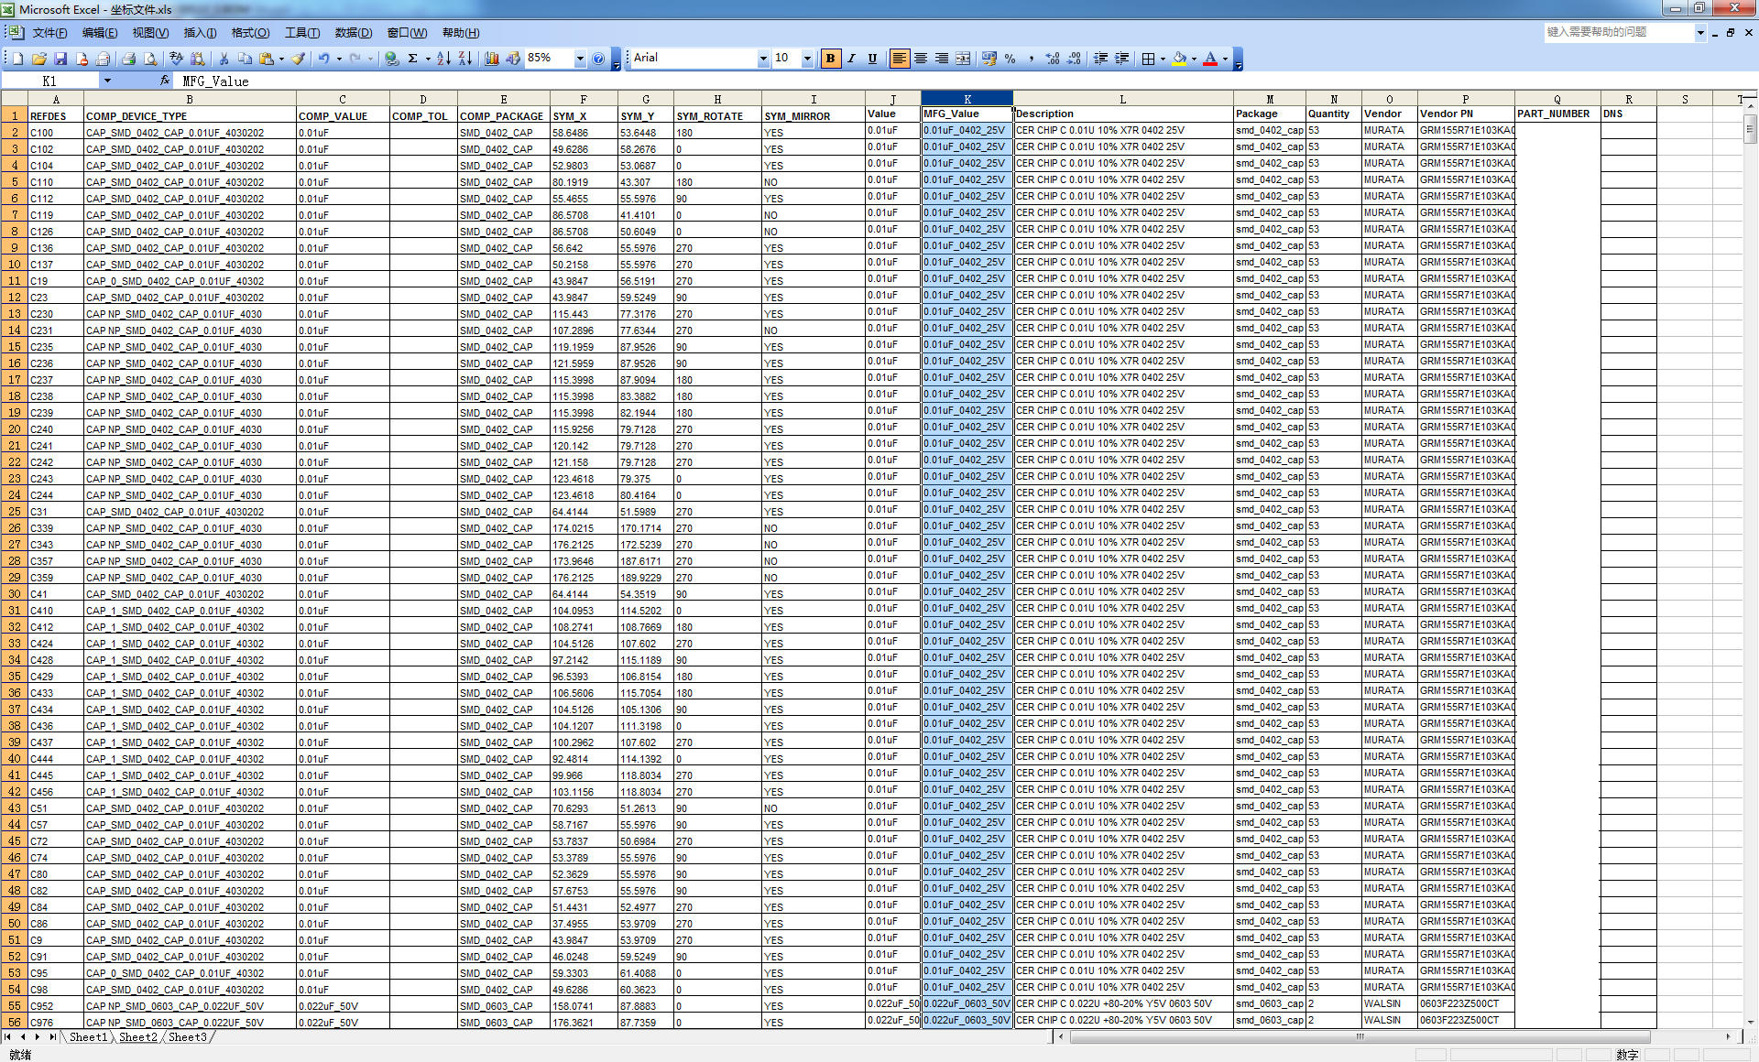Select column H header
The height and width of the screenshot is (1062, 1759).
(717, 99)
